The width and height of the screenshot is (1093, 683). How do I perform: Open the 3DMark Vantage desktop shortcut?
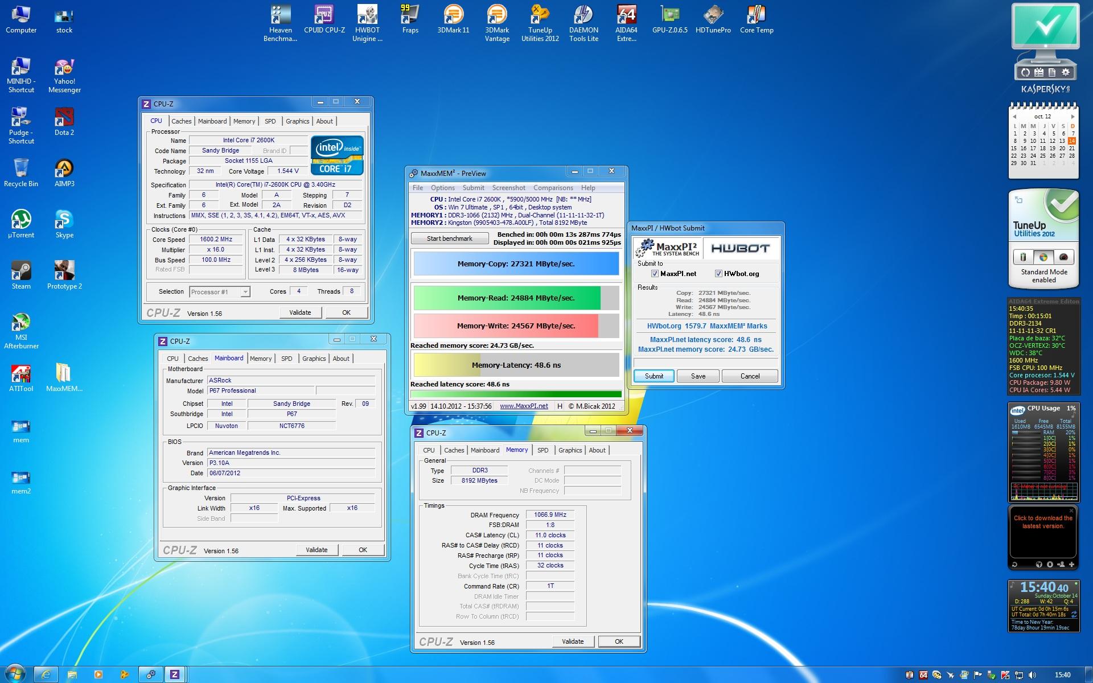pos(497,23)
